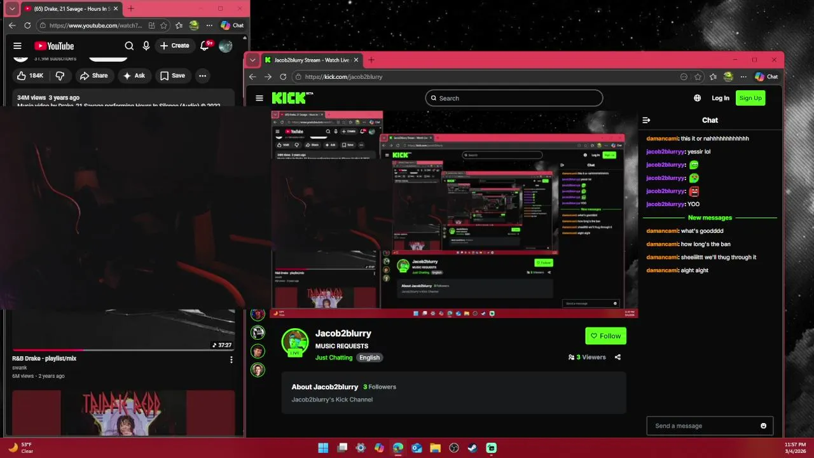The image size is (814, 458).
Task: Open YouTube search magnifier icon
Action: (129, 46)
